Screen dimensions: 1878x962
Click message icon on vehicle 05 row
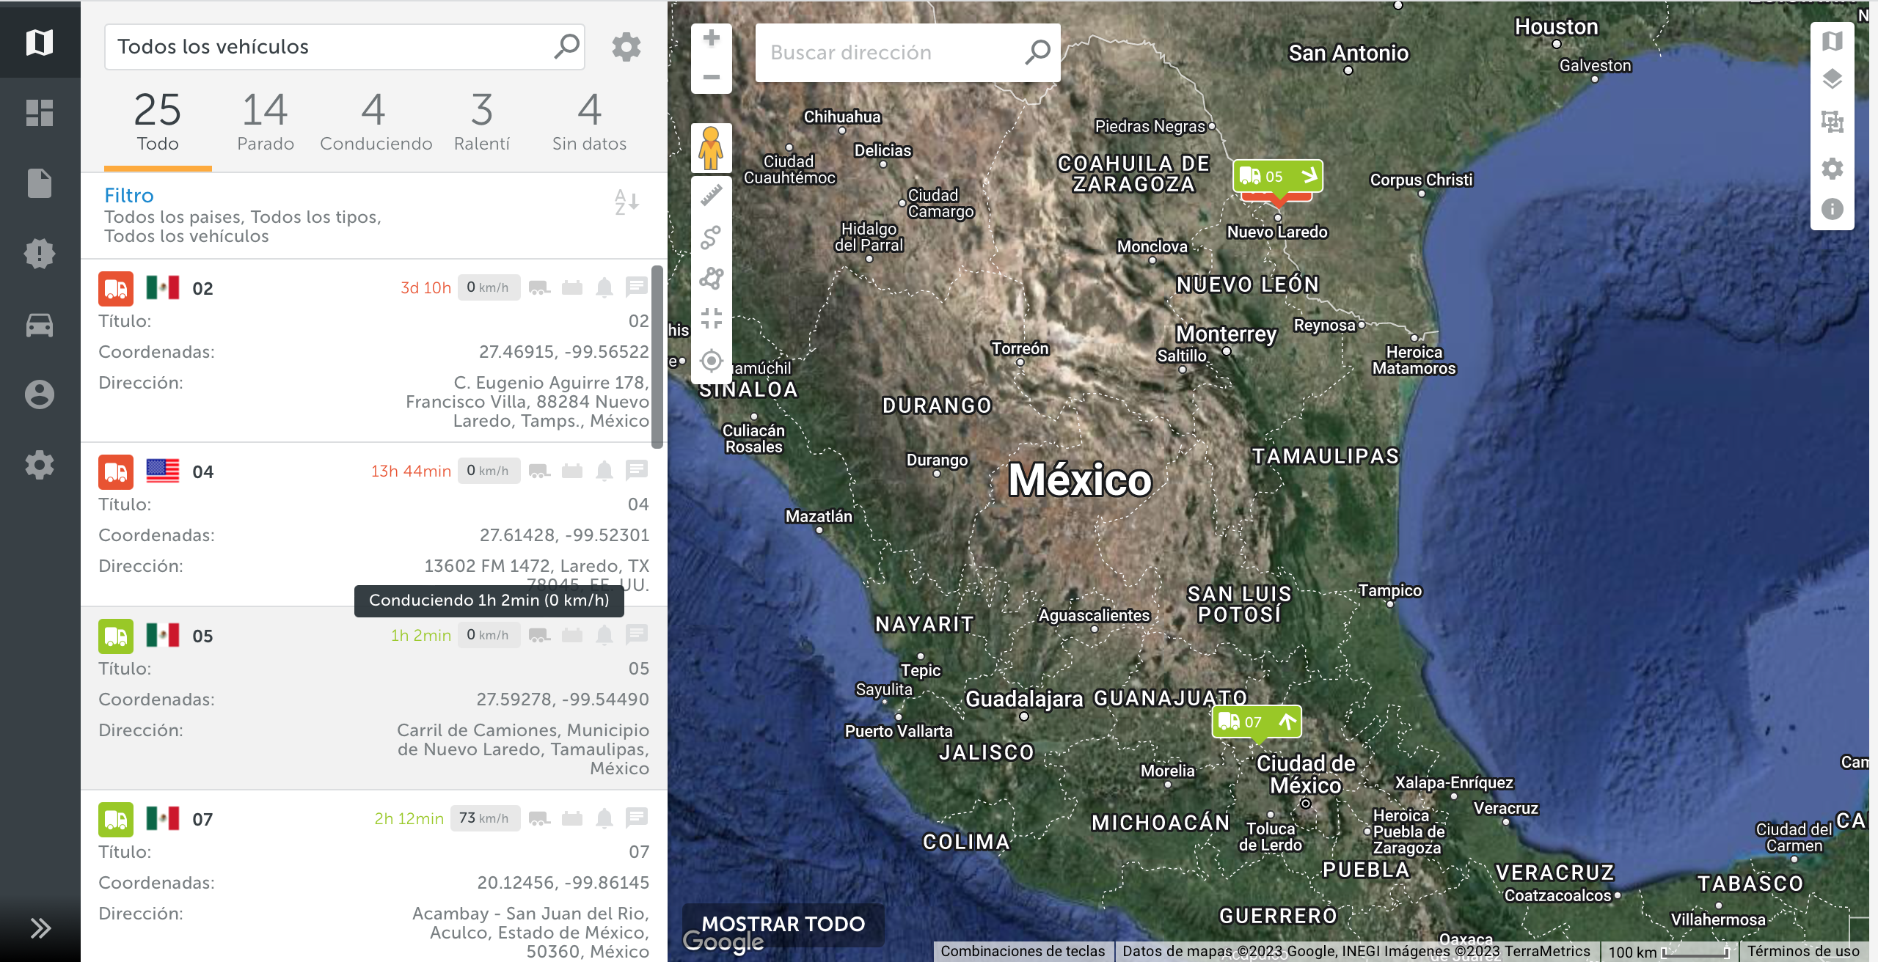tap(637, 634)
